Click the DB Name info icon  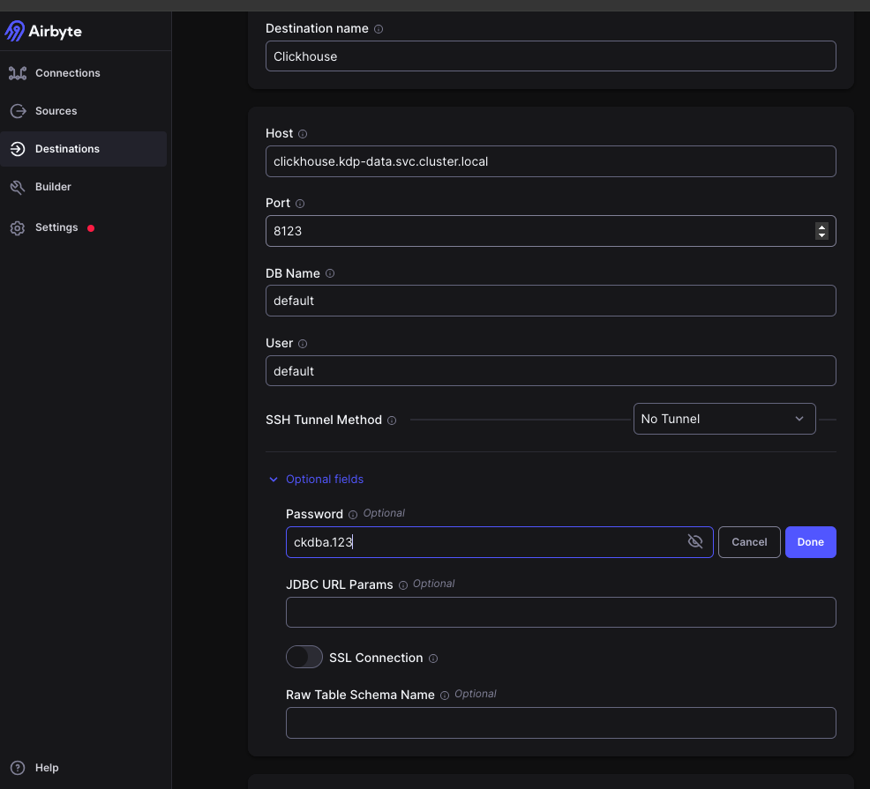[x=330, y=273]
